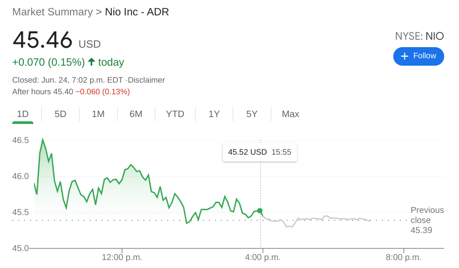Open the Disclaimer link
This screenshot has width=459, height=268.
146,80
